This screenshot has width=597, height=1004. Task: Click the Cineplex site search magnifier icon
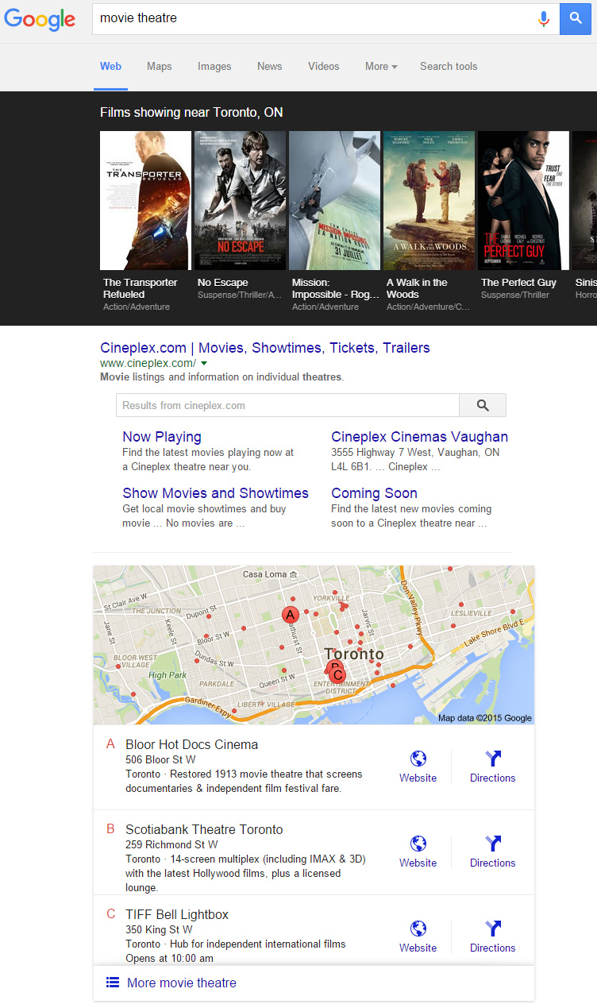pos(483,405)
